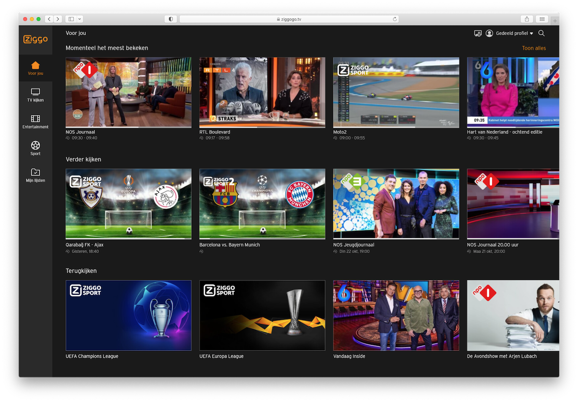This screenshot has height=402, width=578.
Task: Open TV kijken television icon
Action: [x=35, y=92]
